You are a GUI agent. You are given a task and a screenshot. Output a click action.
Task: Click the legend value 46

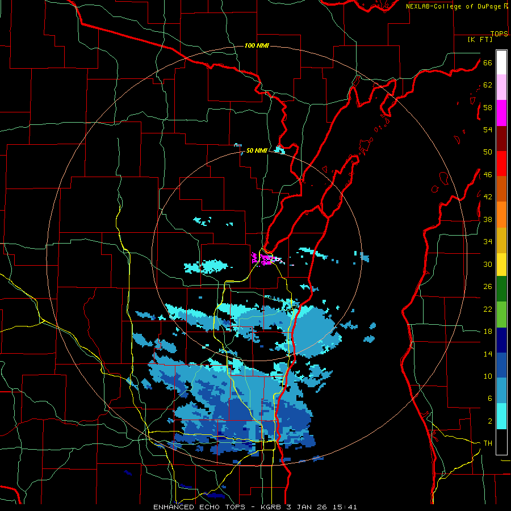[x=488, y=175]
